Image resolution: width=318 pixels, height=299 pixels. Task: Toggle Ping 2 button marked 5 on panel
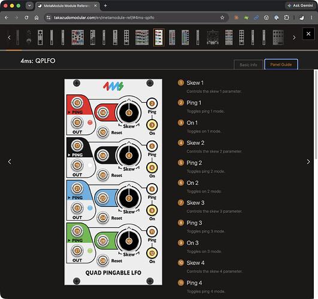coord(152,146)
